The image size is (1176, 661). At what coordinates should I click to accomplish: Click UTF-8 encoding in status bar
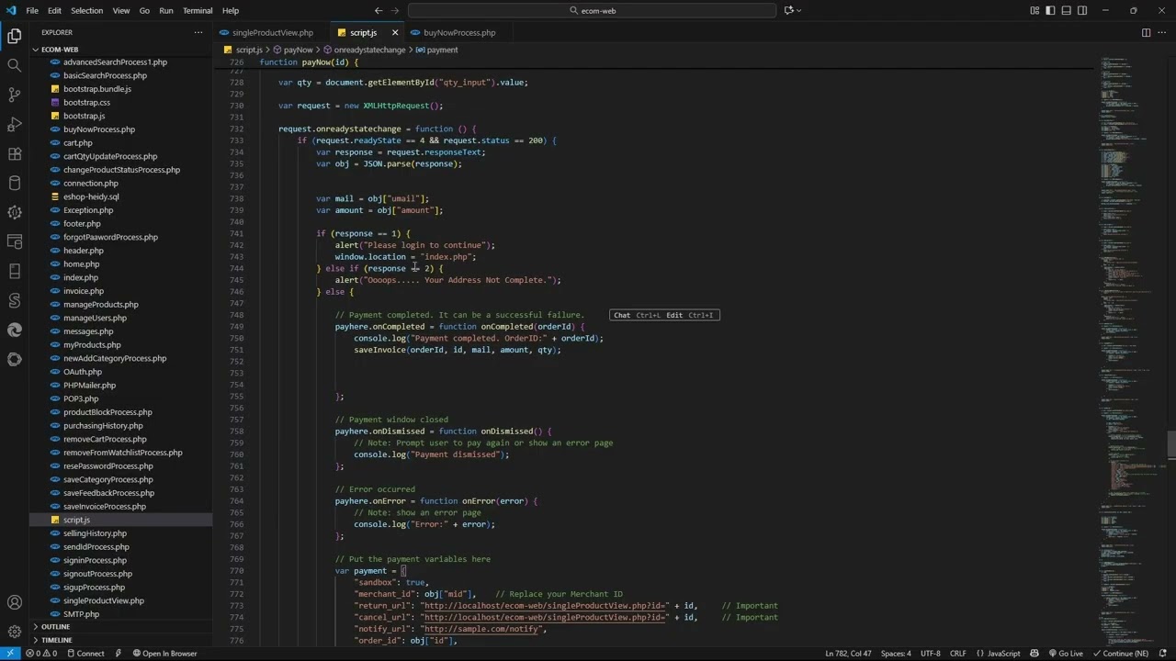930,654
